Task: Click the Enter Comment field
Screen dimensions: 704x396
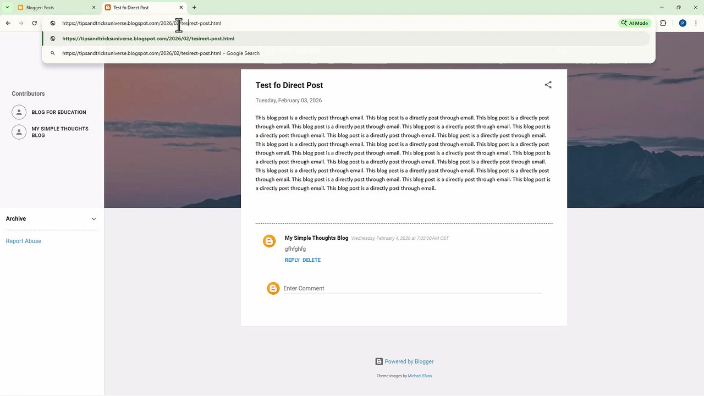Action: coord(413,288)
